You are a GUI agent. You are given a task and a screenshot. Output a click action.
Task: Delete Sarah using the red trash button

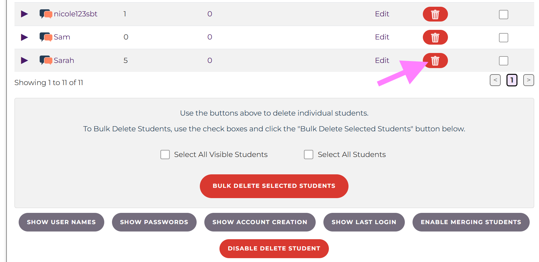point(435,61)
